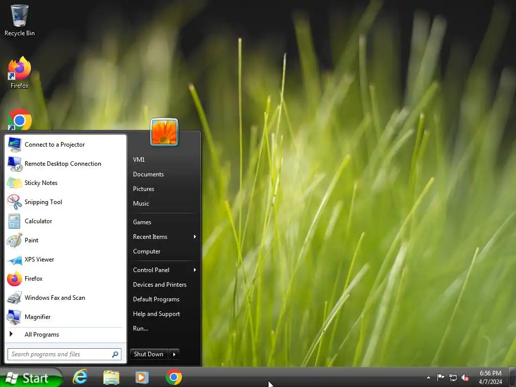Click user account picture flower
This screenshot has width=516, height=387.
pos(164,132)
